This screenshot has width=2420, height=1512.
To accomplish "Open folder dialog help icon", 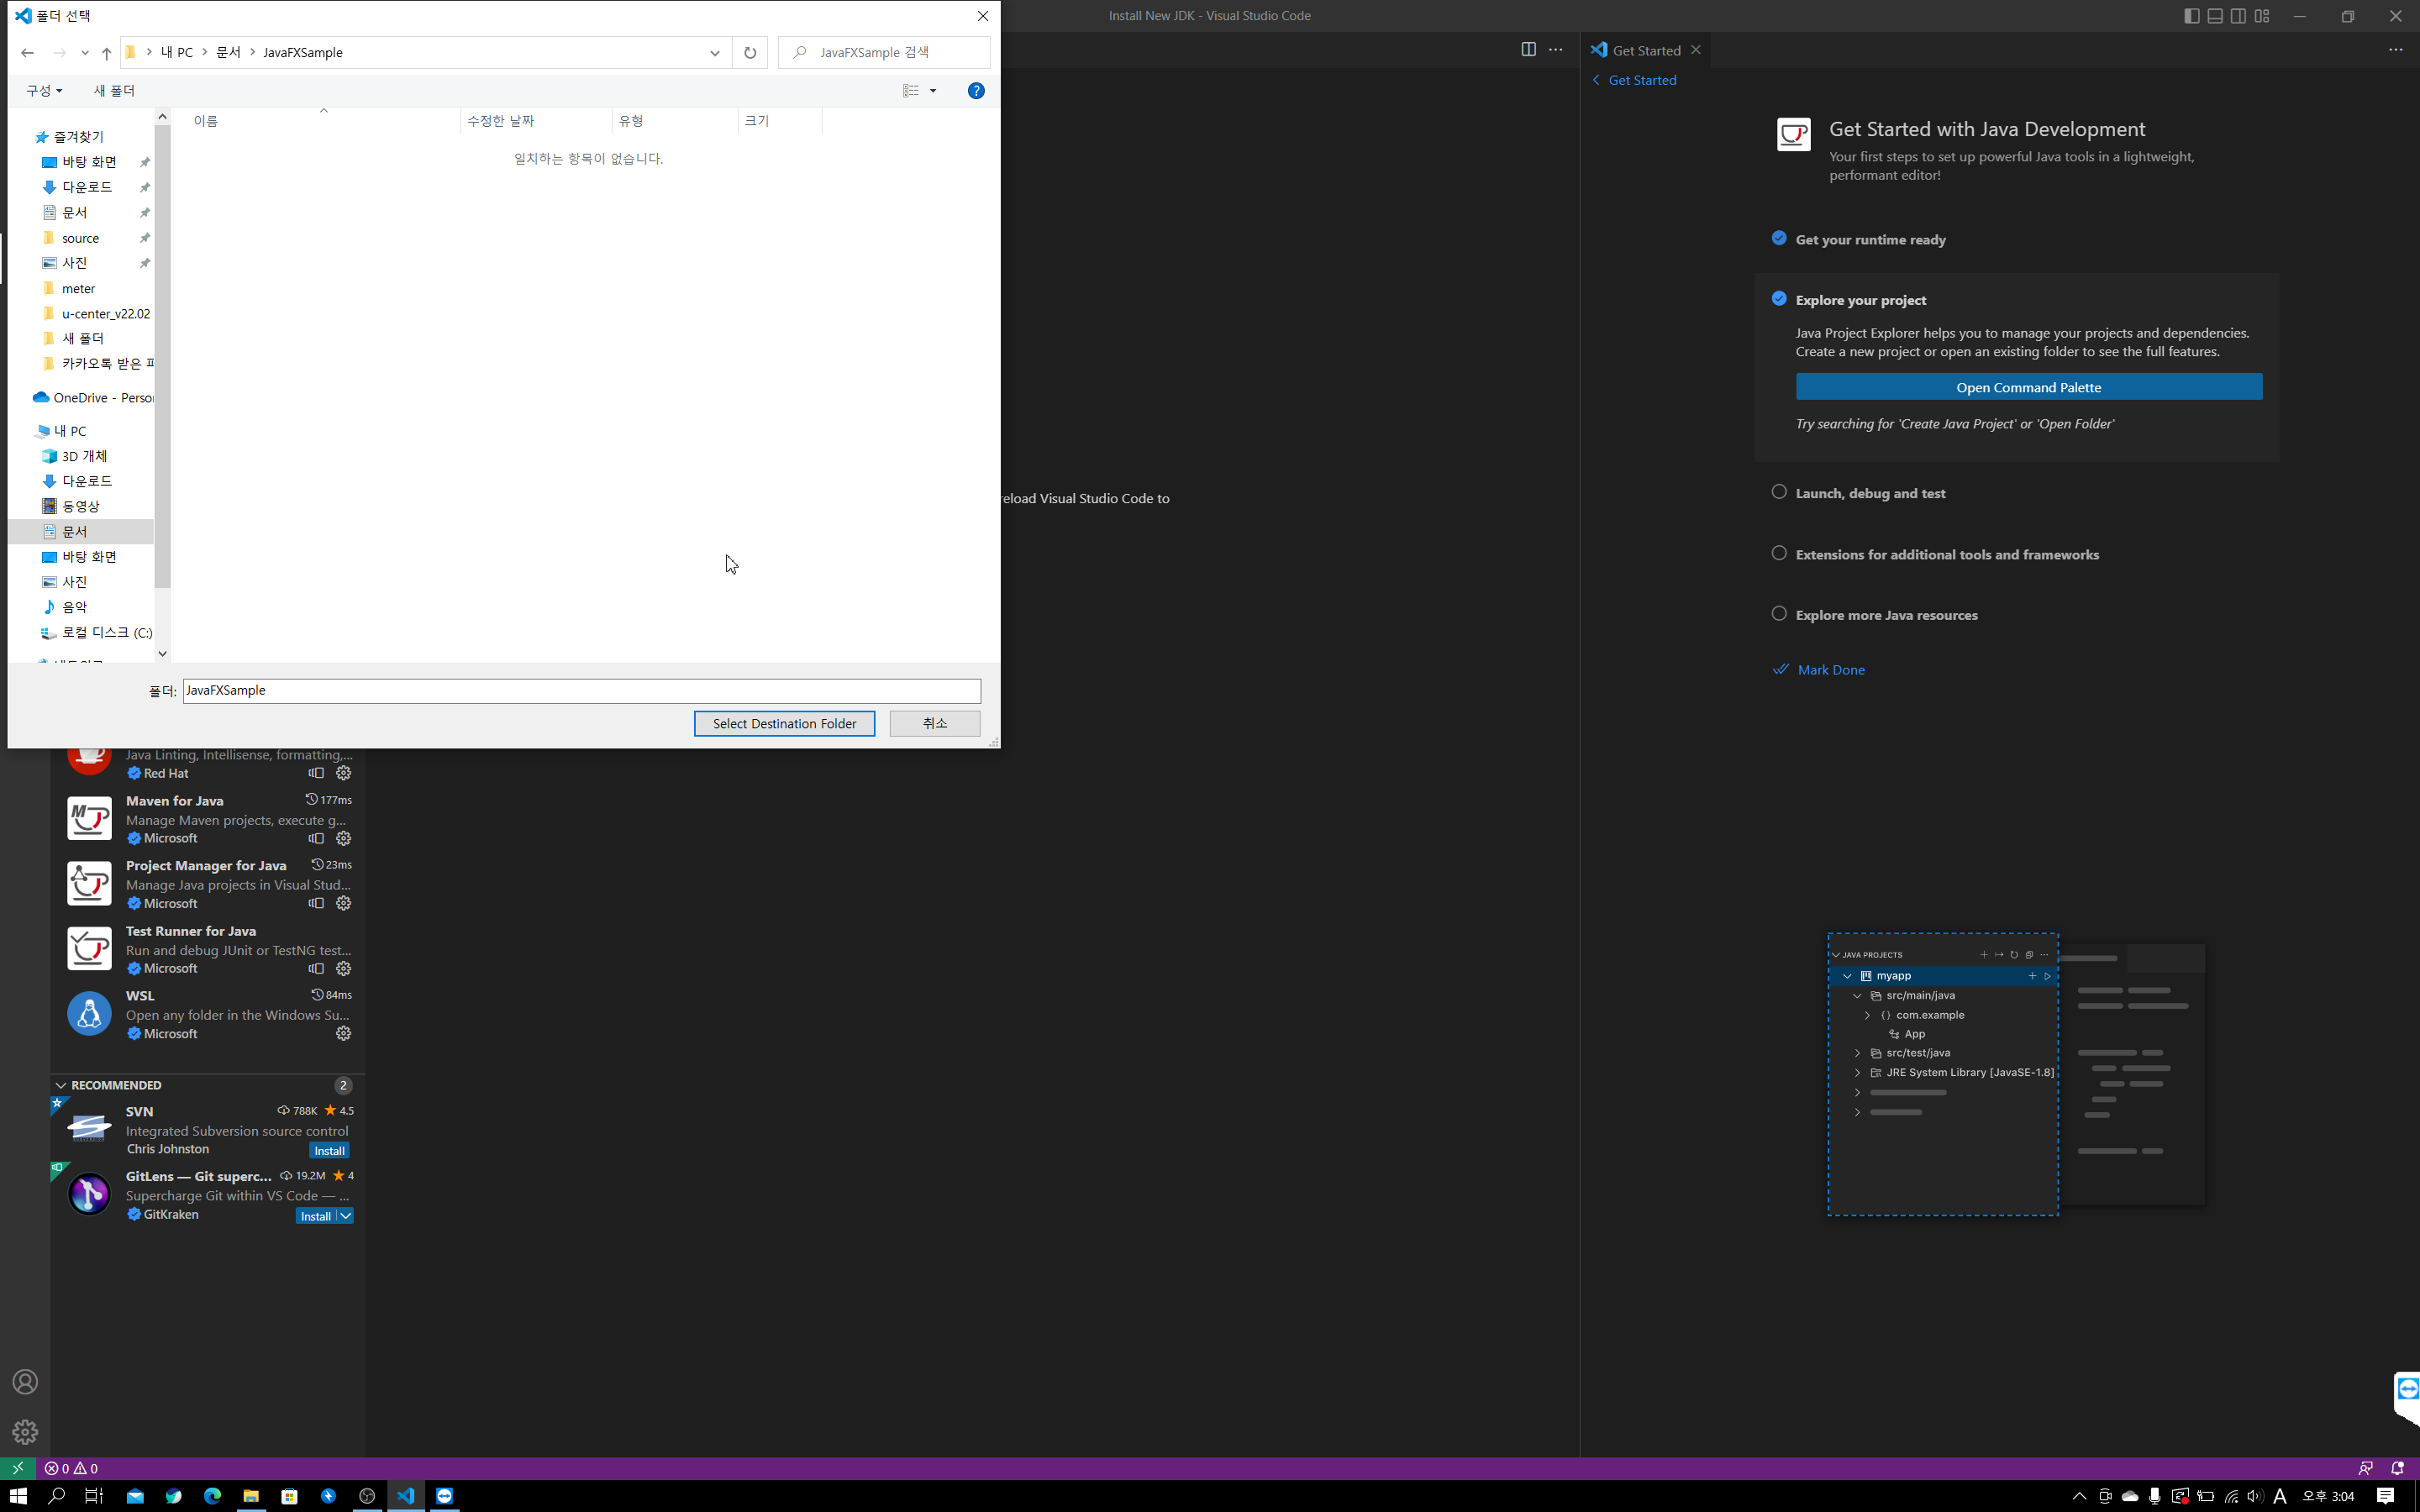I will tap(976, 90).
